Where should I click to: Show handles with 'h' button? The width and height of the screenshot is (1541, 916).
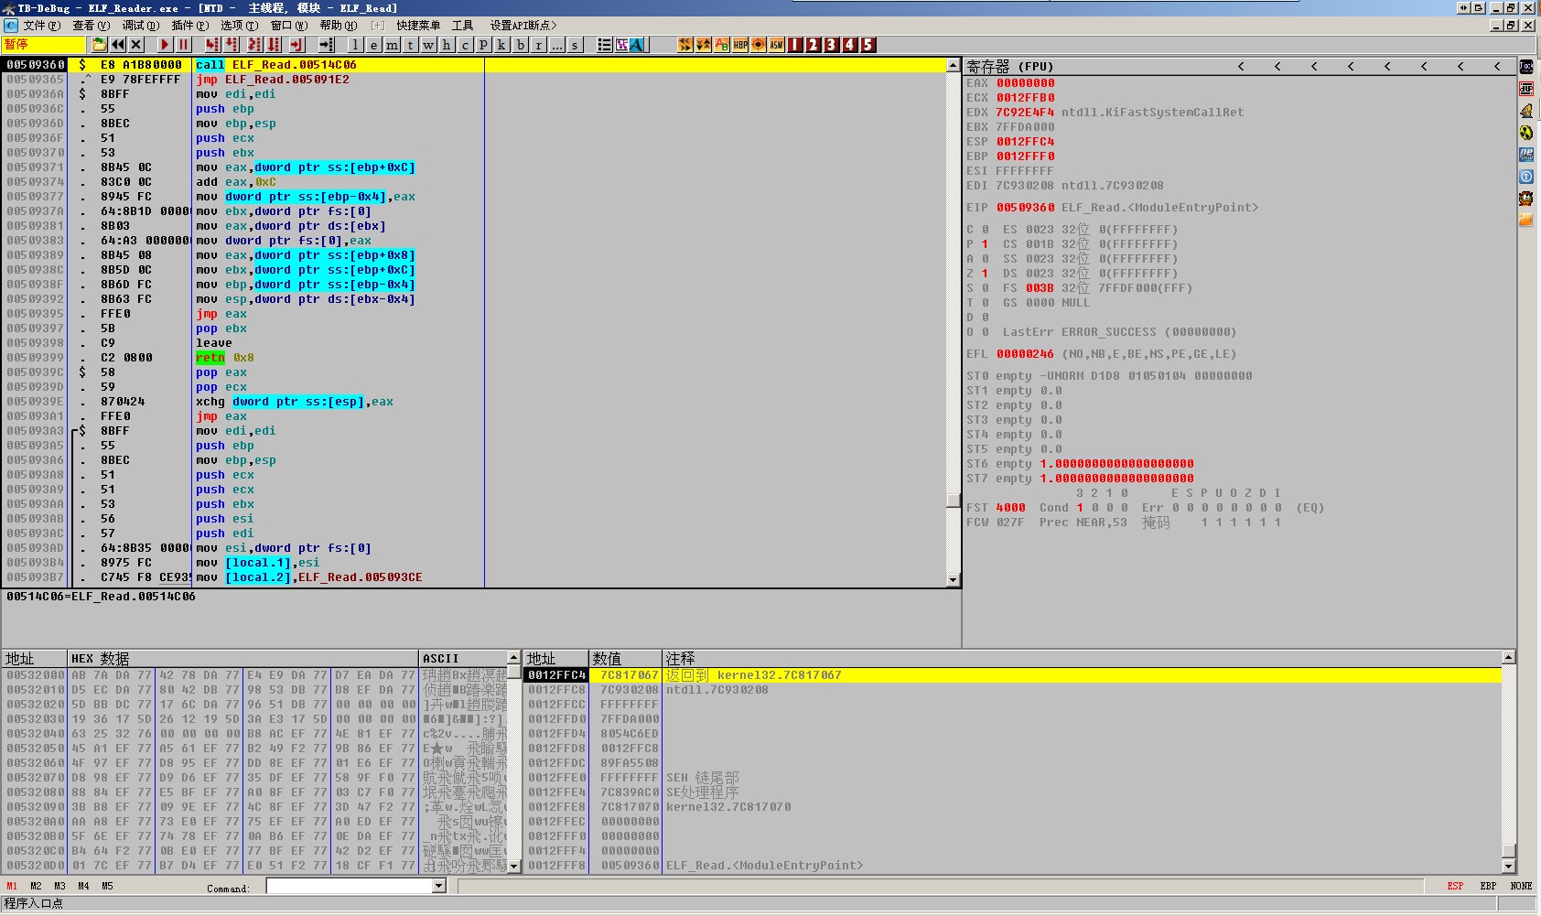447,45
